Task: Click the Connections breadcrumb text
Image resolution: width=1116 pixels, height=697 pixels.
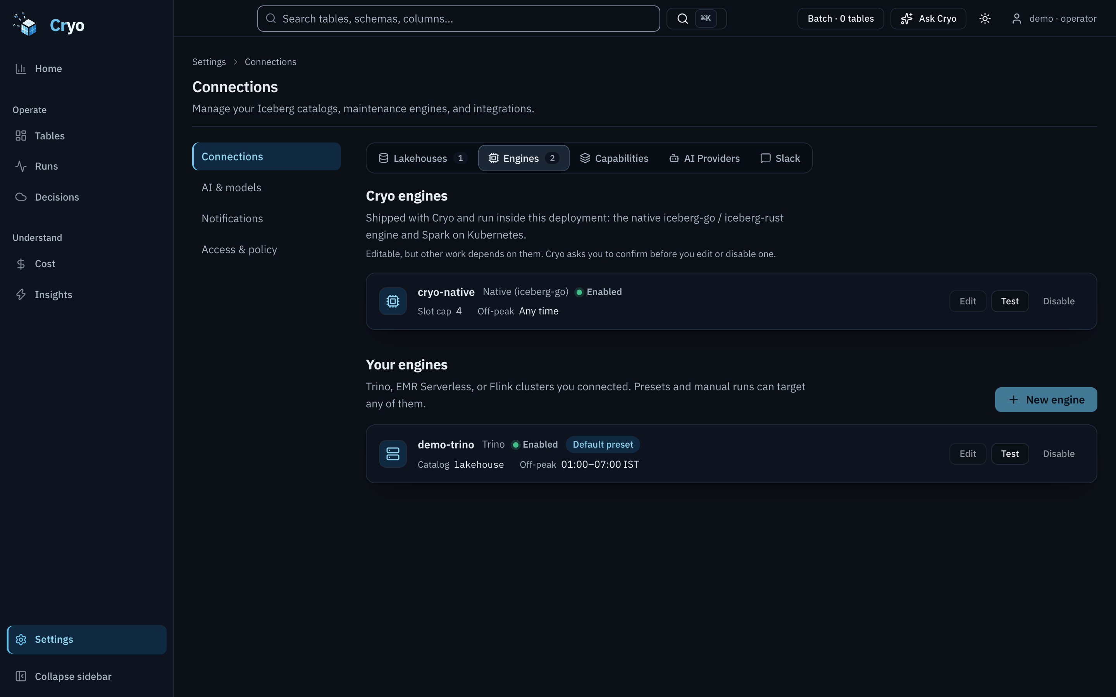Action: coord(270,62)
